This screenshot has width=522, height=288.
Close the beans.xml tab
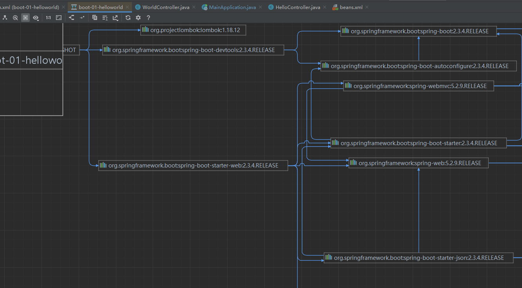367,7
